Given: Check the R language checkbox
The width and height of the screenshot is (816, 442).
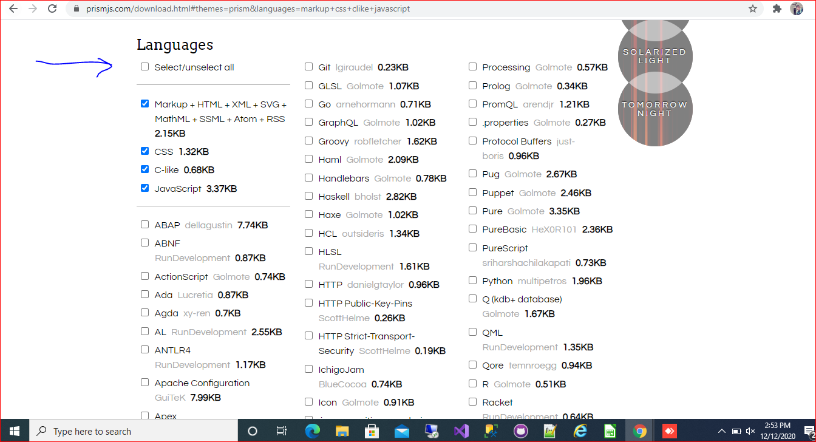Looking at the screenshot, I should pyautogui.click(x=472, y=384).
